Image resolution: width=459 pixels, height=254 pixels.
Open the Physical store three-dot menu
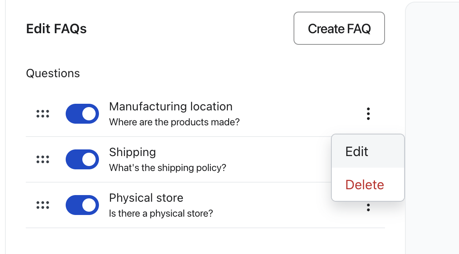[x=368, y=208]
